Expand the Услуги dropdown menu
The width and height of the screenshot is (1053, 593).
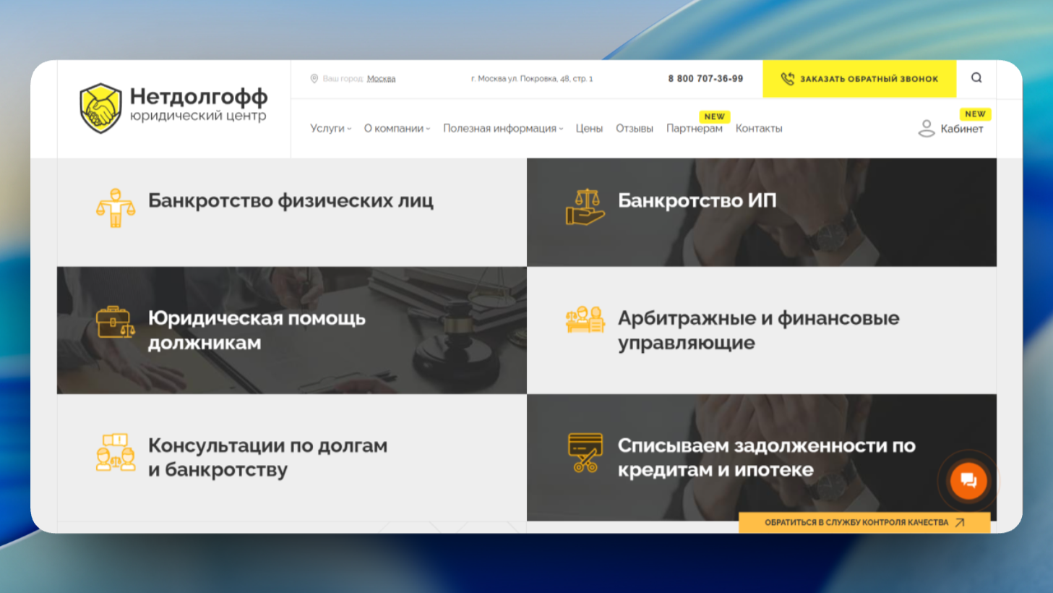click(330, 129)
